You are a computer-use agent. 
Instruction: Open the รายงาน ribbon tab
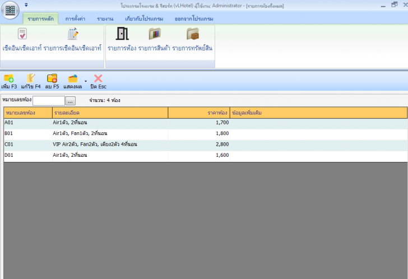click(x=105, y=18)
